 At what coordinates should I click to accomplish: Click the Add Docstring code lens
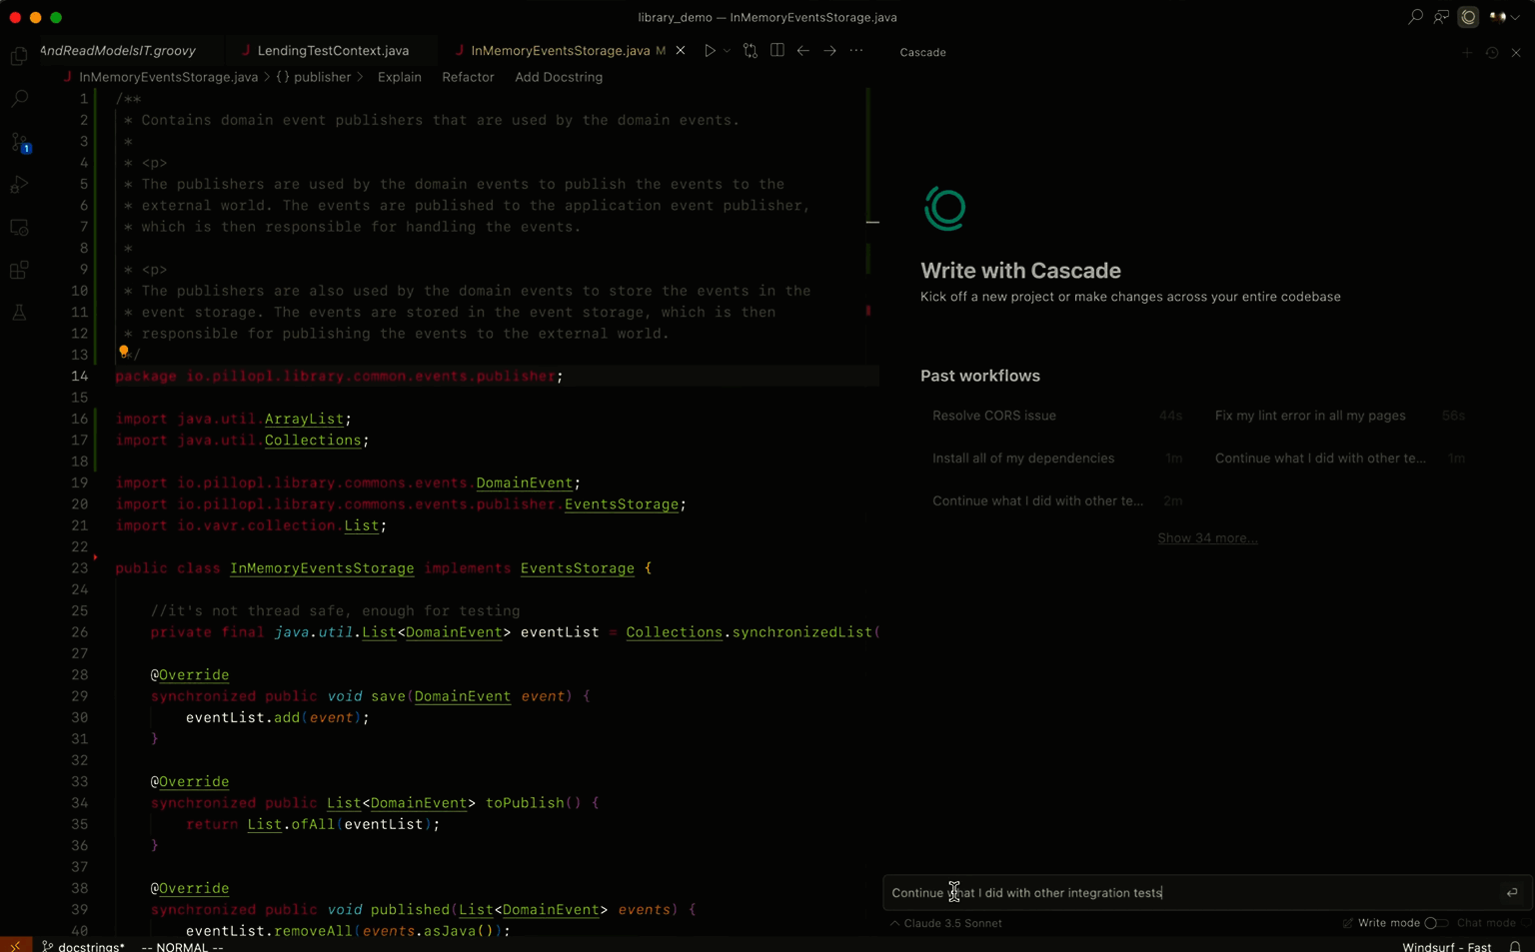coord(558,77)
